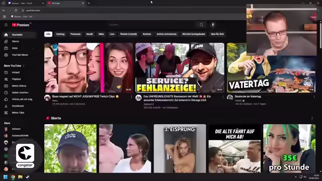Open bookmark in the bookmarks bar
Image resolution: width=322 pixels, height=181 pixels.
click(22, 17)
